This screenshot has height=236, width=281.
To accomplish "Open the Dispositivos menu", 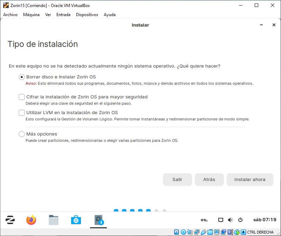I will click(87, 15).
